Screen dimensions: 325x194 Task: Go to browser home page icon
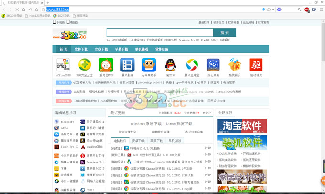pyautogui.click(x=23, y=10)
